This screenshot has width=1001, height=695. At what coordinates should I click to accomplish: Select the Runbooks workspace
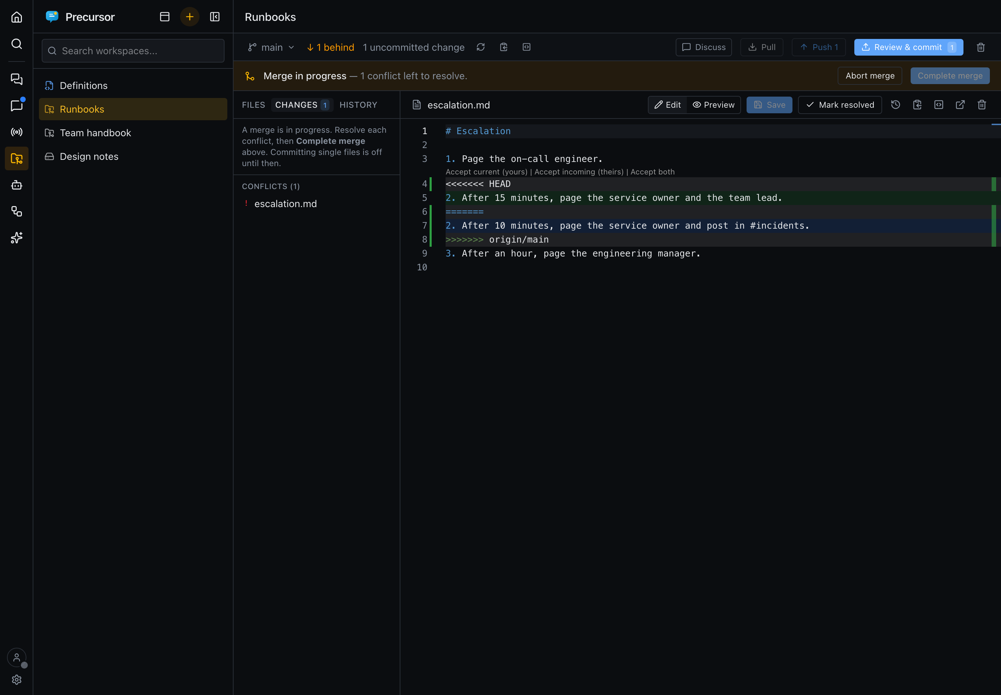[133, 109]
